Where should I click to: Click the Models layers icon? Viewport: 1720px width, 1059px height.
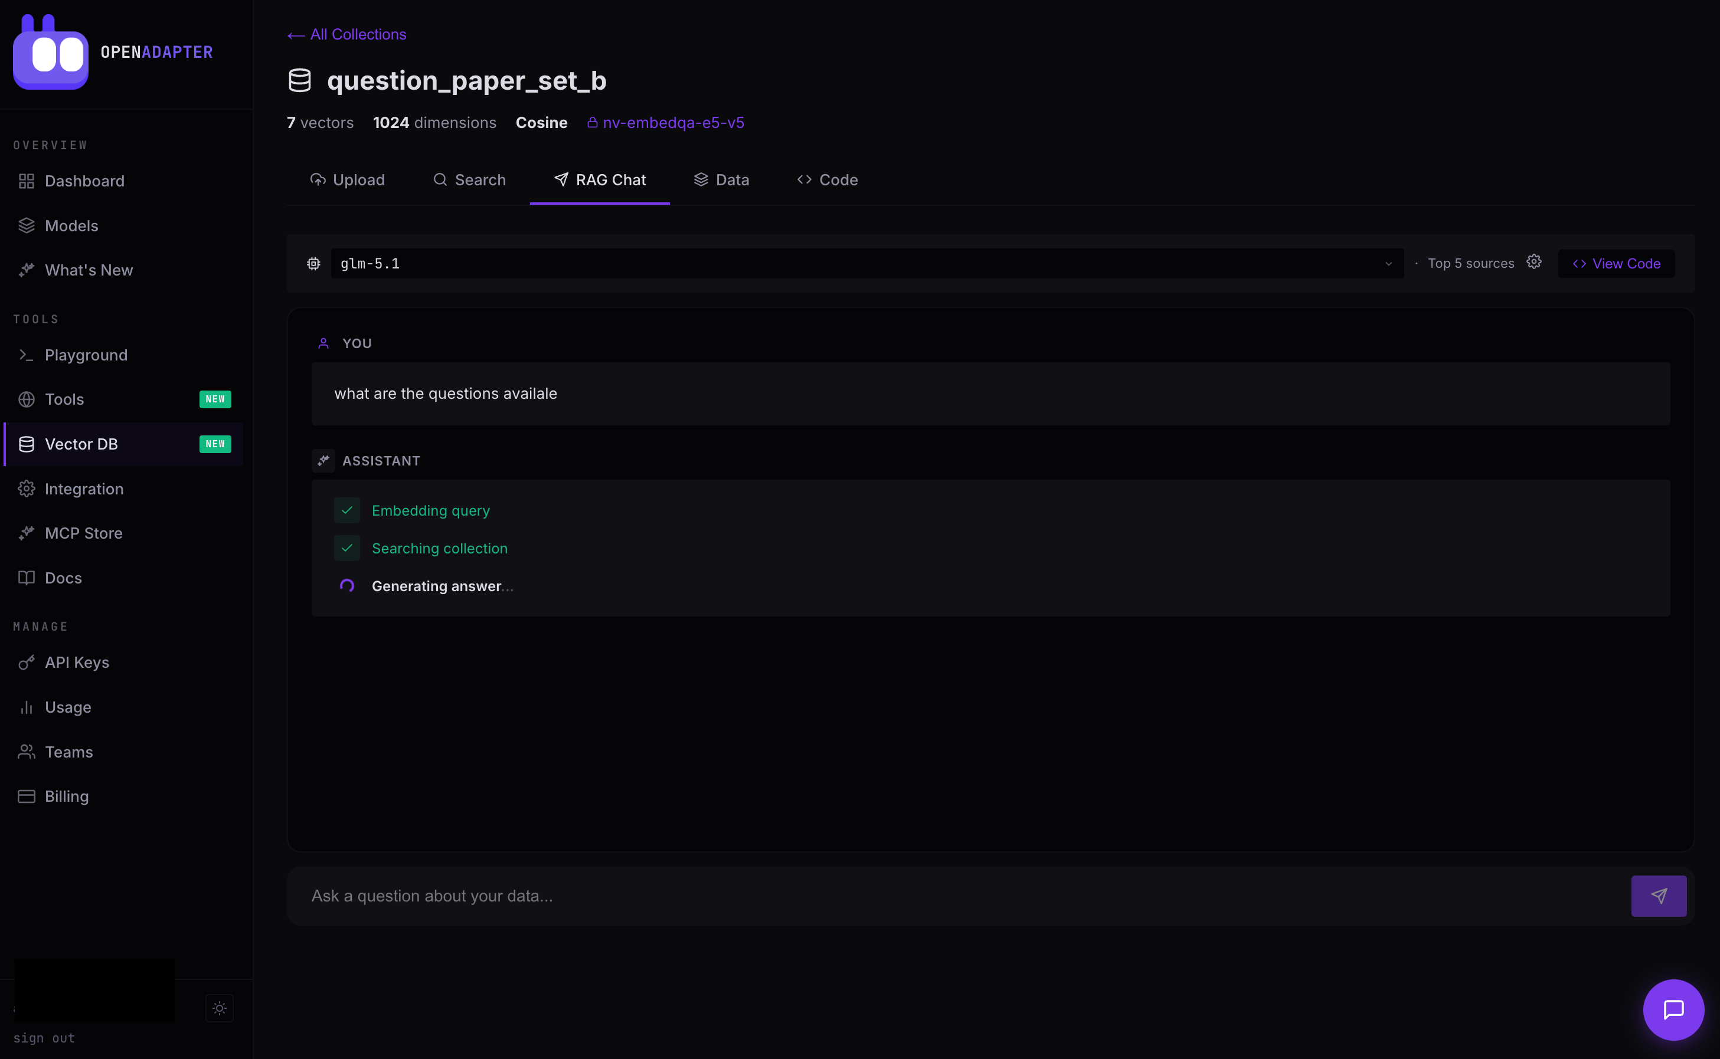pyautogui.click(x=27, y=225)
